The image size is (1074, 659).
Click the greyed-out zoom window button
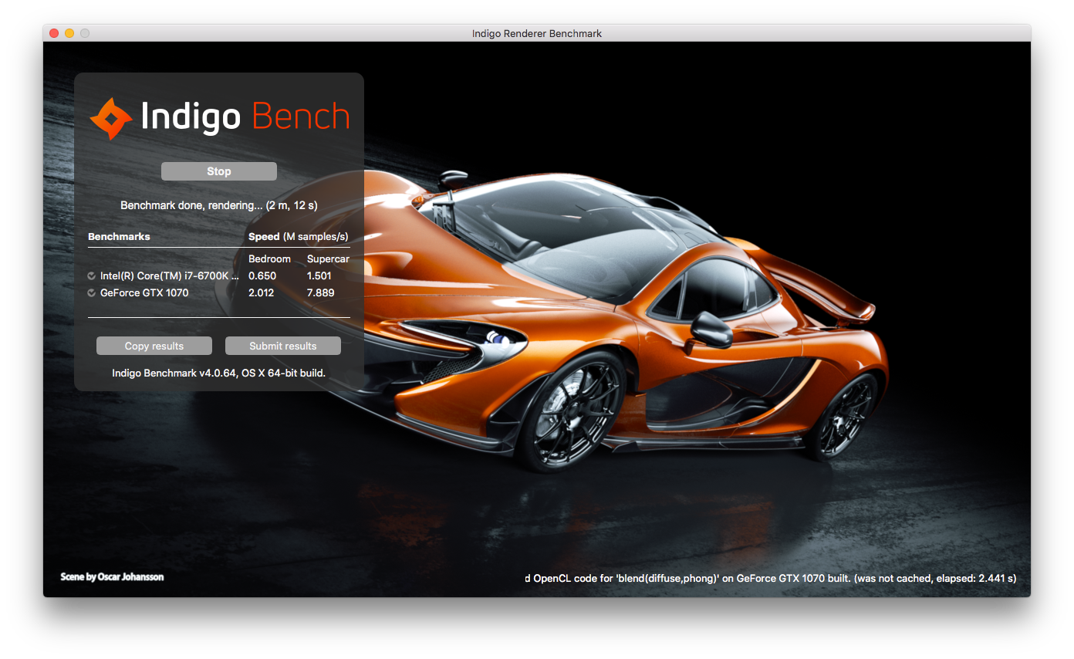click(x=85, y=33)
